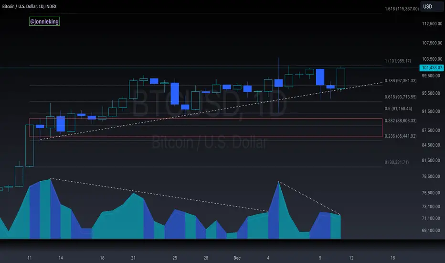Click the 78,500.00 price axis value

point(431,176)
